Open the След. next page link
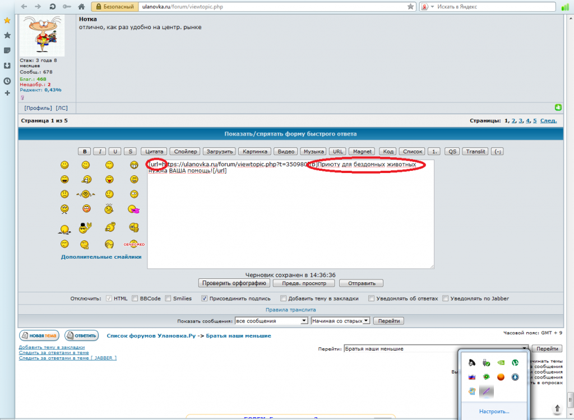Viewport: 574px width, 420px height. point(548,121)
